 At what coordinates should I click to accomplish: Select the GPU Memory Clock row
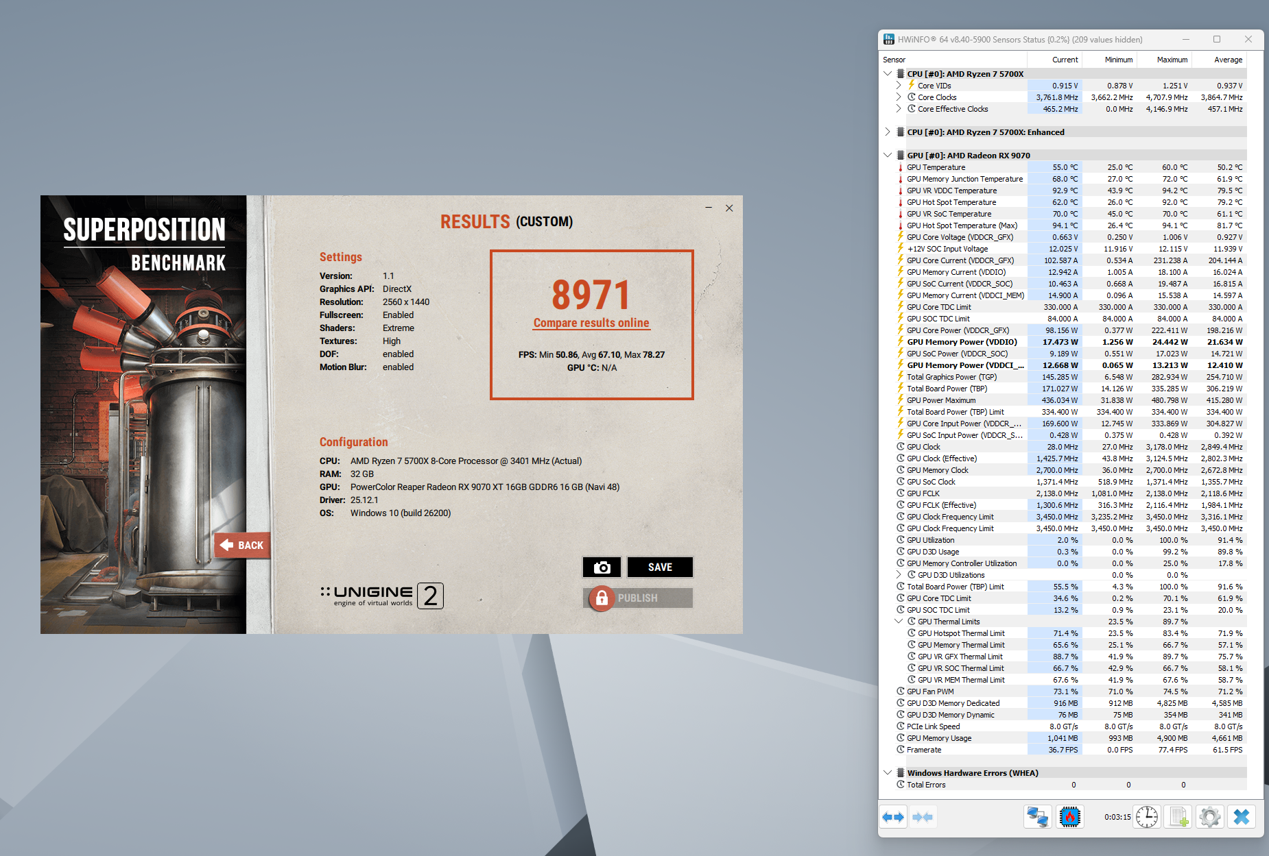point(1070,470)
